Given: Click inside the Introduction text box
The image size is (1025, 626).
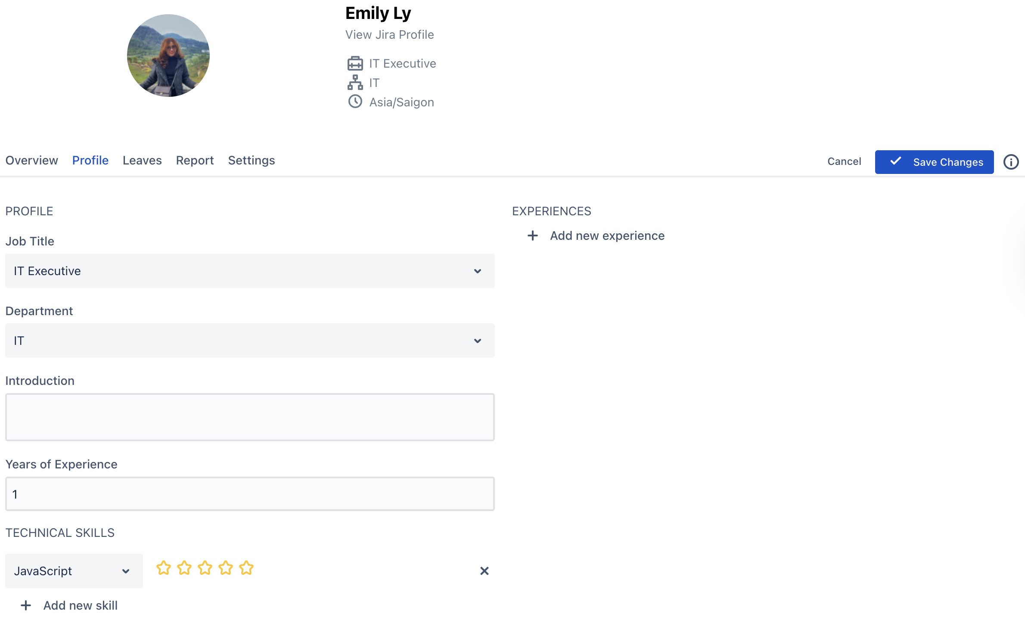Looking at the screenshot, I should pos(250,417).
